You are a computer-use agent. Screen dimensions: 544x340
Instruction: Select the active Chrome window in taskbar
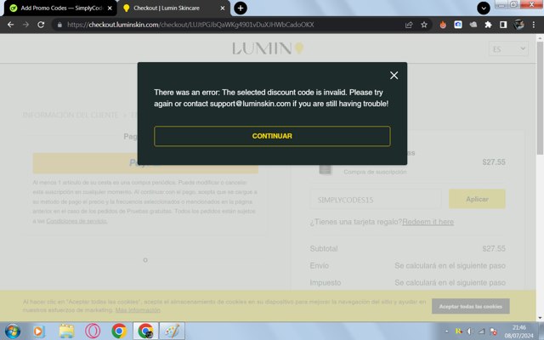(145, 331)
